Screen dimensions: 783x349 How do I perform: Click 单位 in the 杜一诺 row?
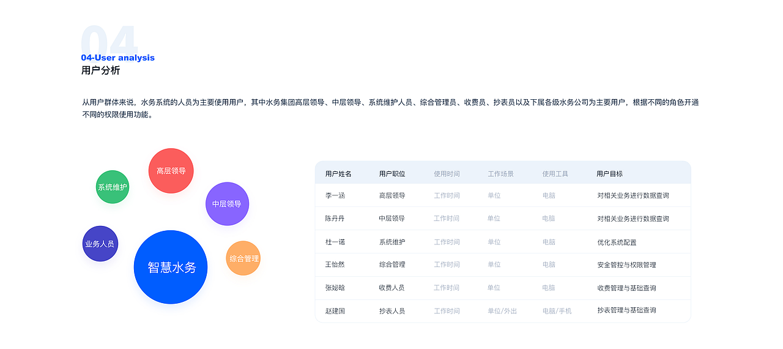494,242
